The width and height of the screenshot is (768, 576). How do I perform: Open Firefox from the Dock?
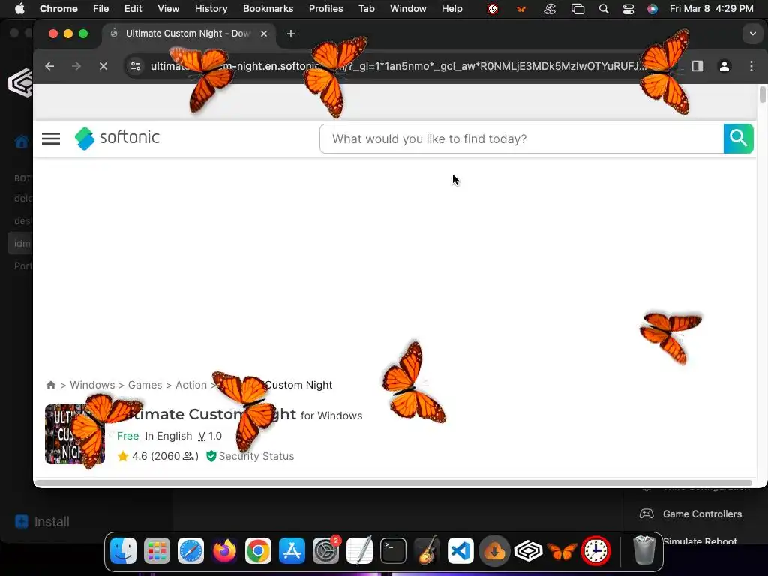[224, 551]
